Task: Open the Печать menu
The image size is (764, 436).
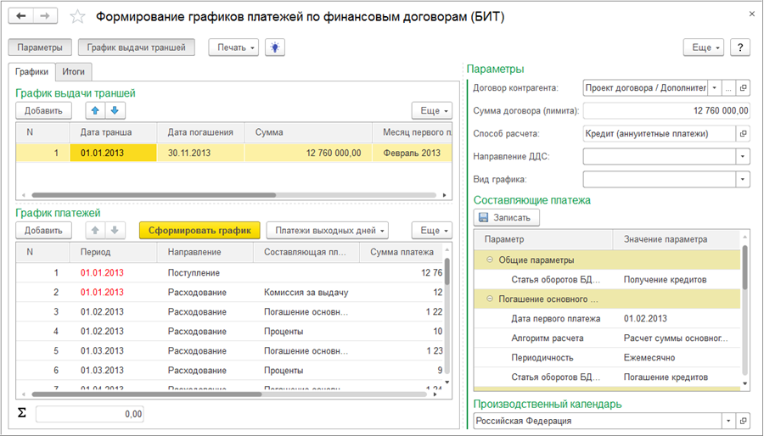Action: (x=233, y=48)
